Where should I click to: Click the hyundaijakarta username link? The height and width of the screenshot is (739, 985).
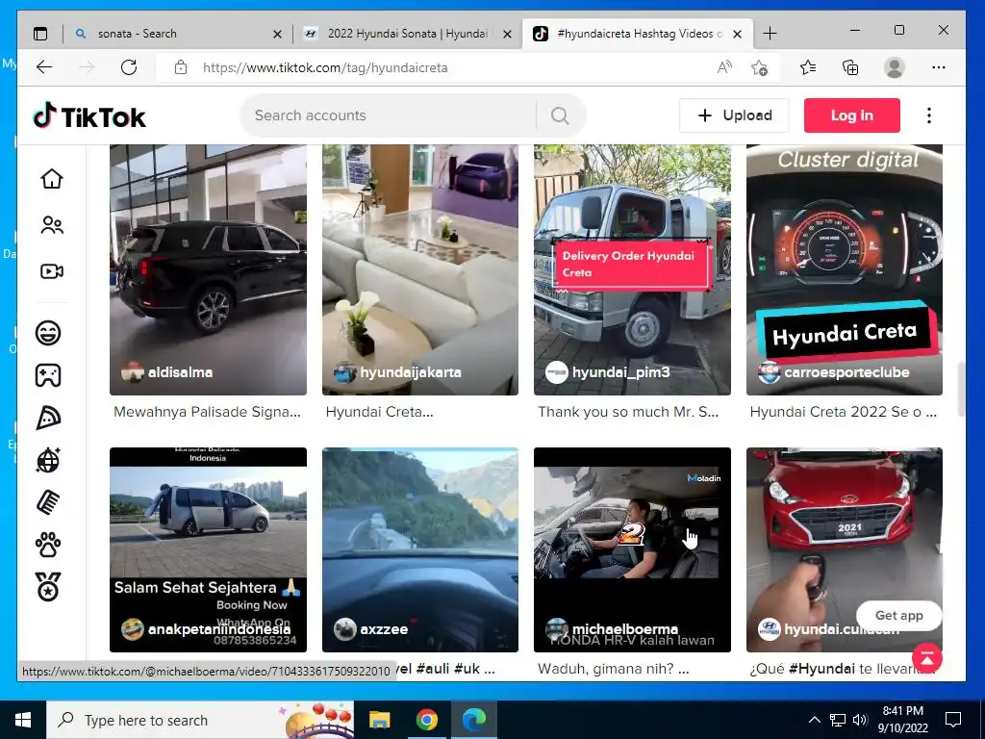pyautogui.click(x=410, y=372)
